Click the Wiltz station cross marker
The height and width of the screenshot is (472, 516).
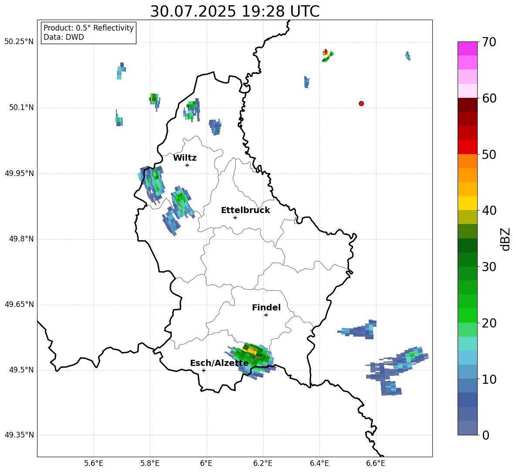(187, 165)
